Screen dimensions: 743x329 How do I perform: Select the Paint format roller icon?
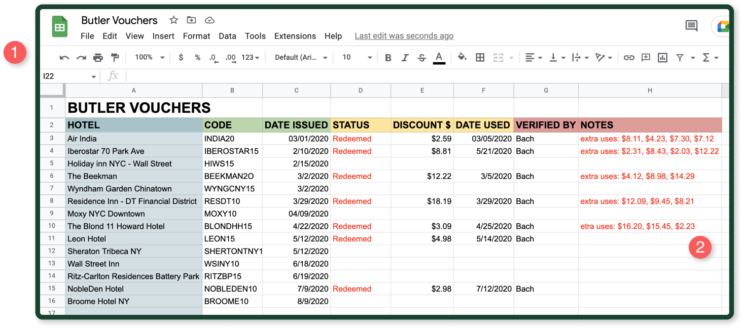[115, 58]
